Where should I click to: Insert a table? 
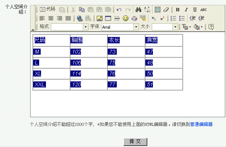coord(108,18)
